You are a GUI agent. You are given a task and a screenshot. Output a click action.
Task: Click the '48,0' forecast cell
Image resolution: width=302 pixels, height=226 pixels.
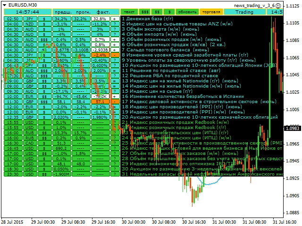coord(81,164)
